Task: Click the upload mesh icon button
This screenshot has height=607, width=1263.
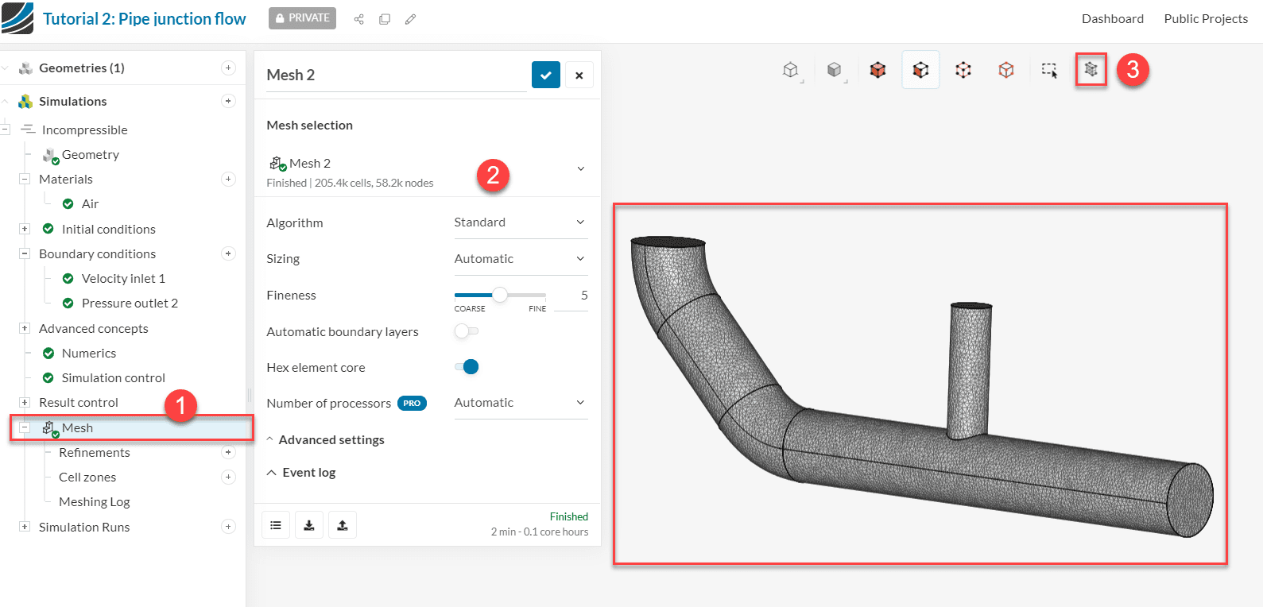Action: point(343,525)
